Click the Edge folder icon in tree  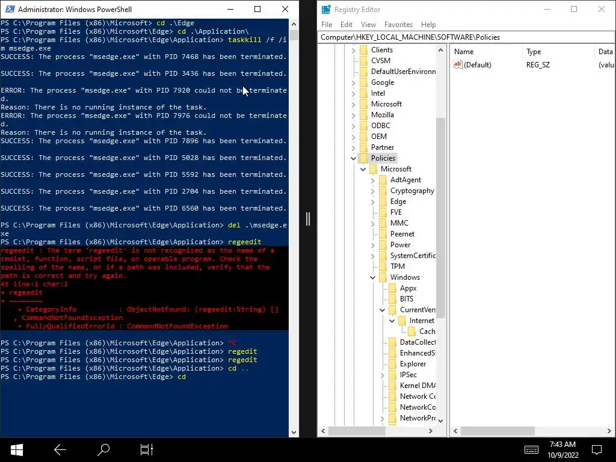383,202
